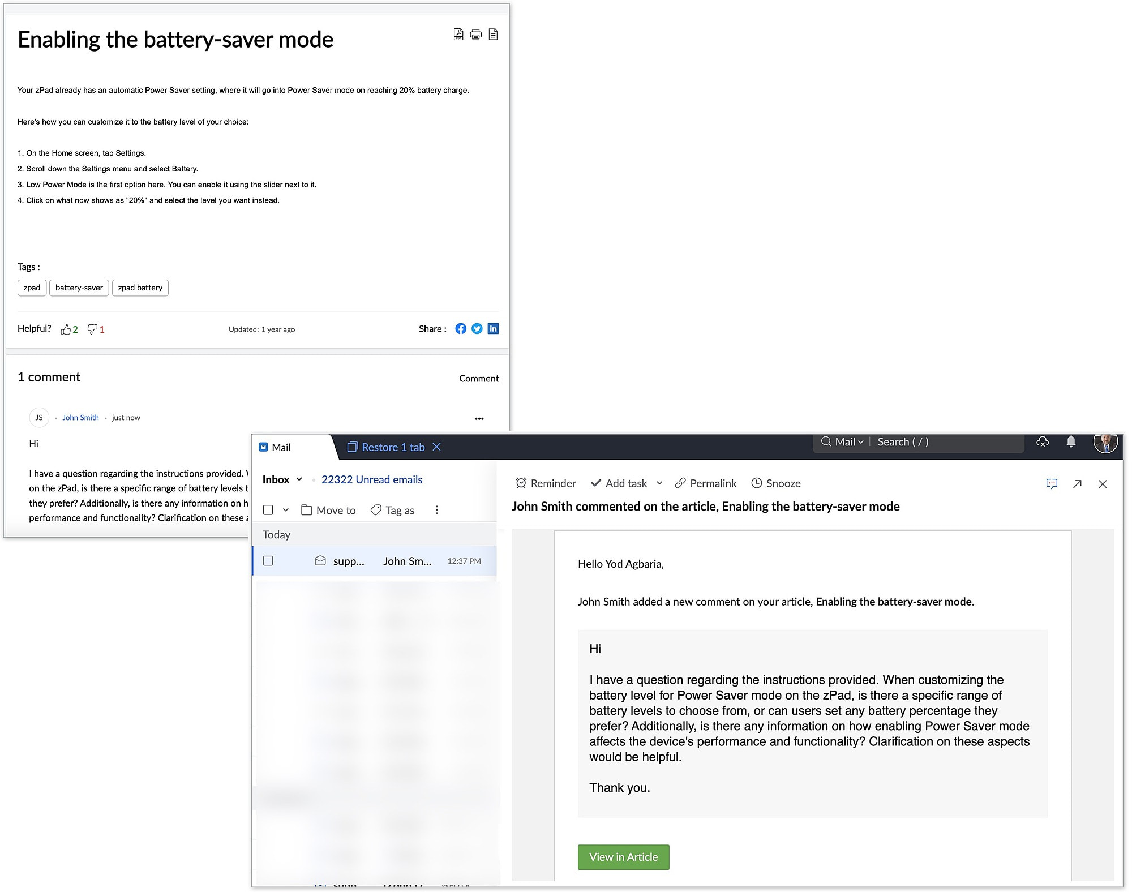
Task: Share article on Twitter
Action: tap(477, 329)
